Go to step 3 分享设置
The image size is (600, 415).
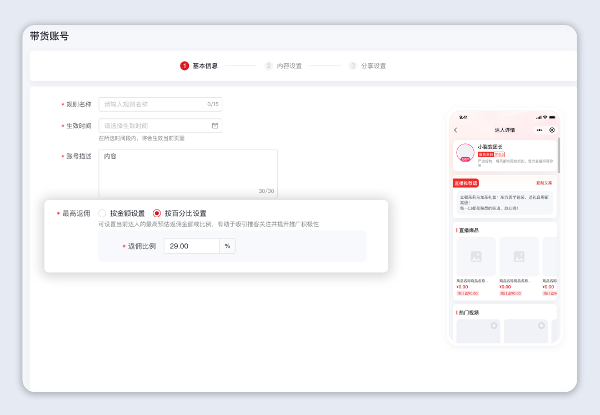click(x=367, y=66)
